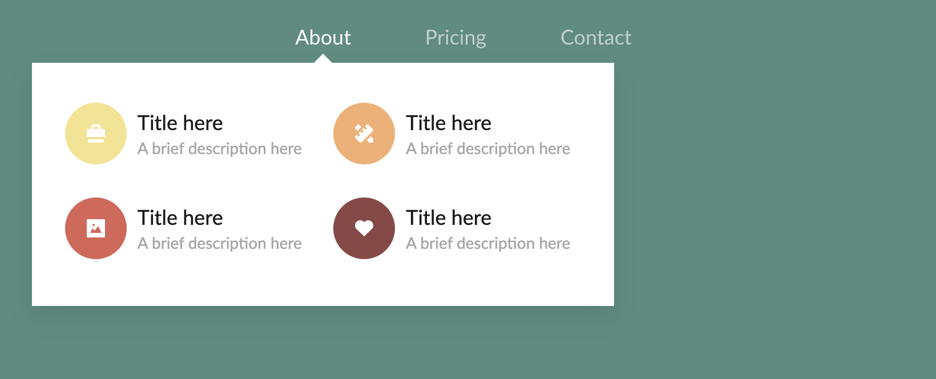This screenshot has width=936, height=379.
Task: Select "Title here" beside the briefcase icon
Action: [x=180, y=123]
